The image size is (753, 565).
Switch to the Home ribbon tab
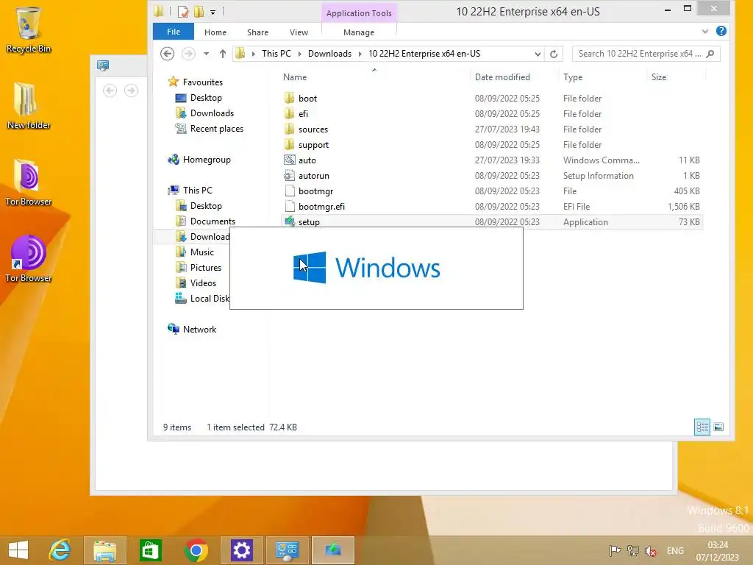pyautogui.click(x=215, y=32)
